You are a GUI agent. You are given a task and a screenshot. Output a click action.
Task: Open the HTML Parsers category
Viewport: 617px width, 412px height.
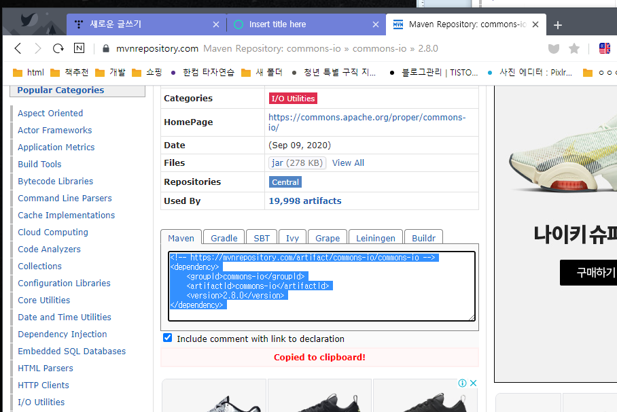click(x=46, y=368)
